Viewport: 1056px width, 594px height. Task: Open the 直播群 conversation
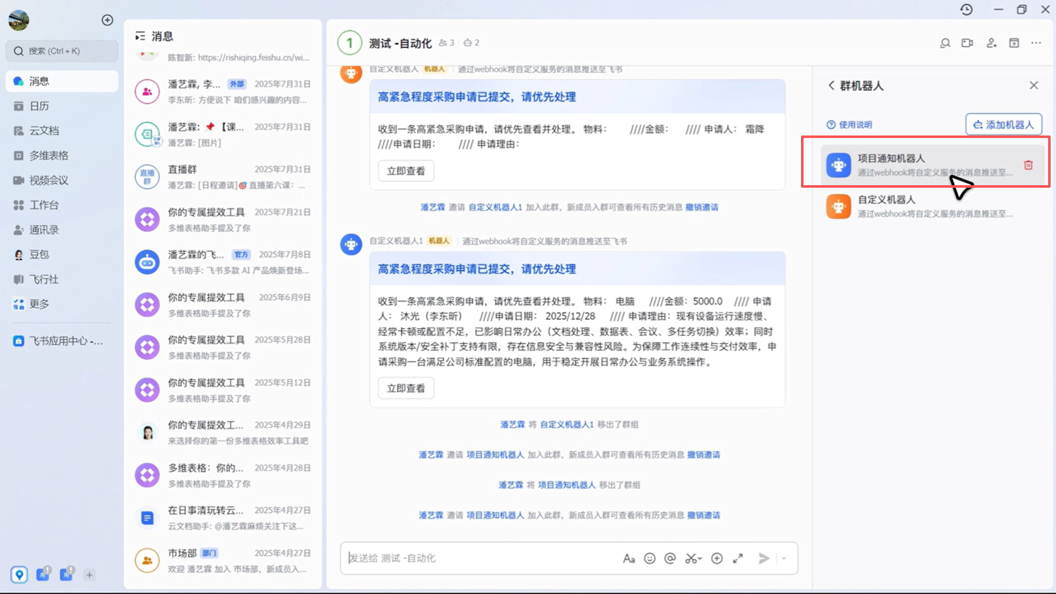point(223,177)
